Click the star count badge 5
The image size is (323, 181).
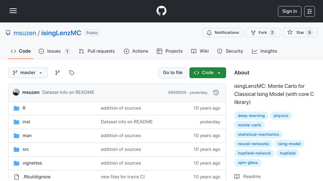[310, 33]
